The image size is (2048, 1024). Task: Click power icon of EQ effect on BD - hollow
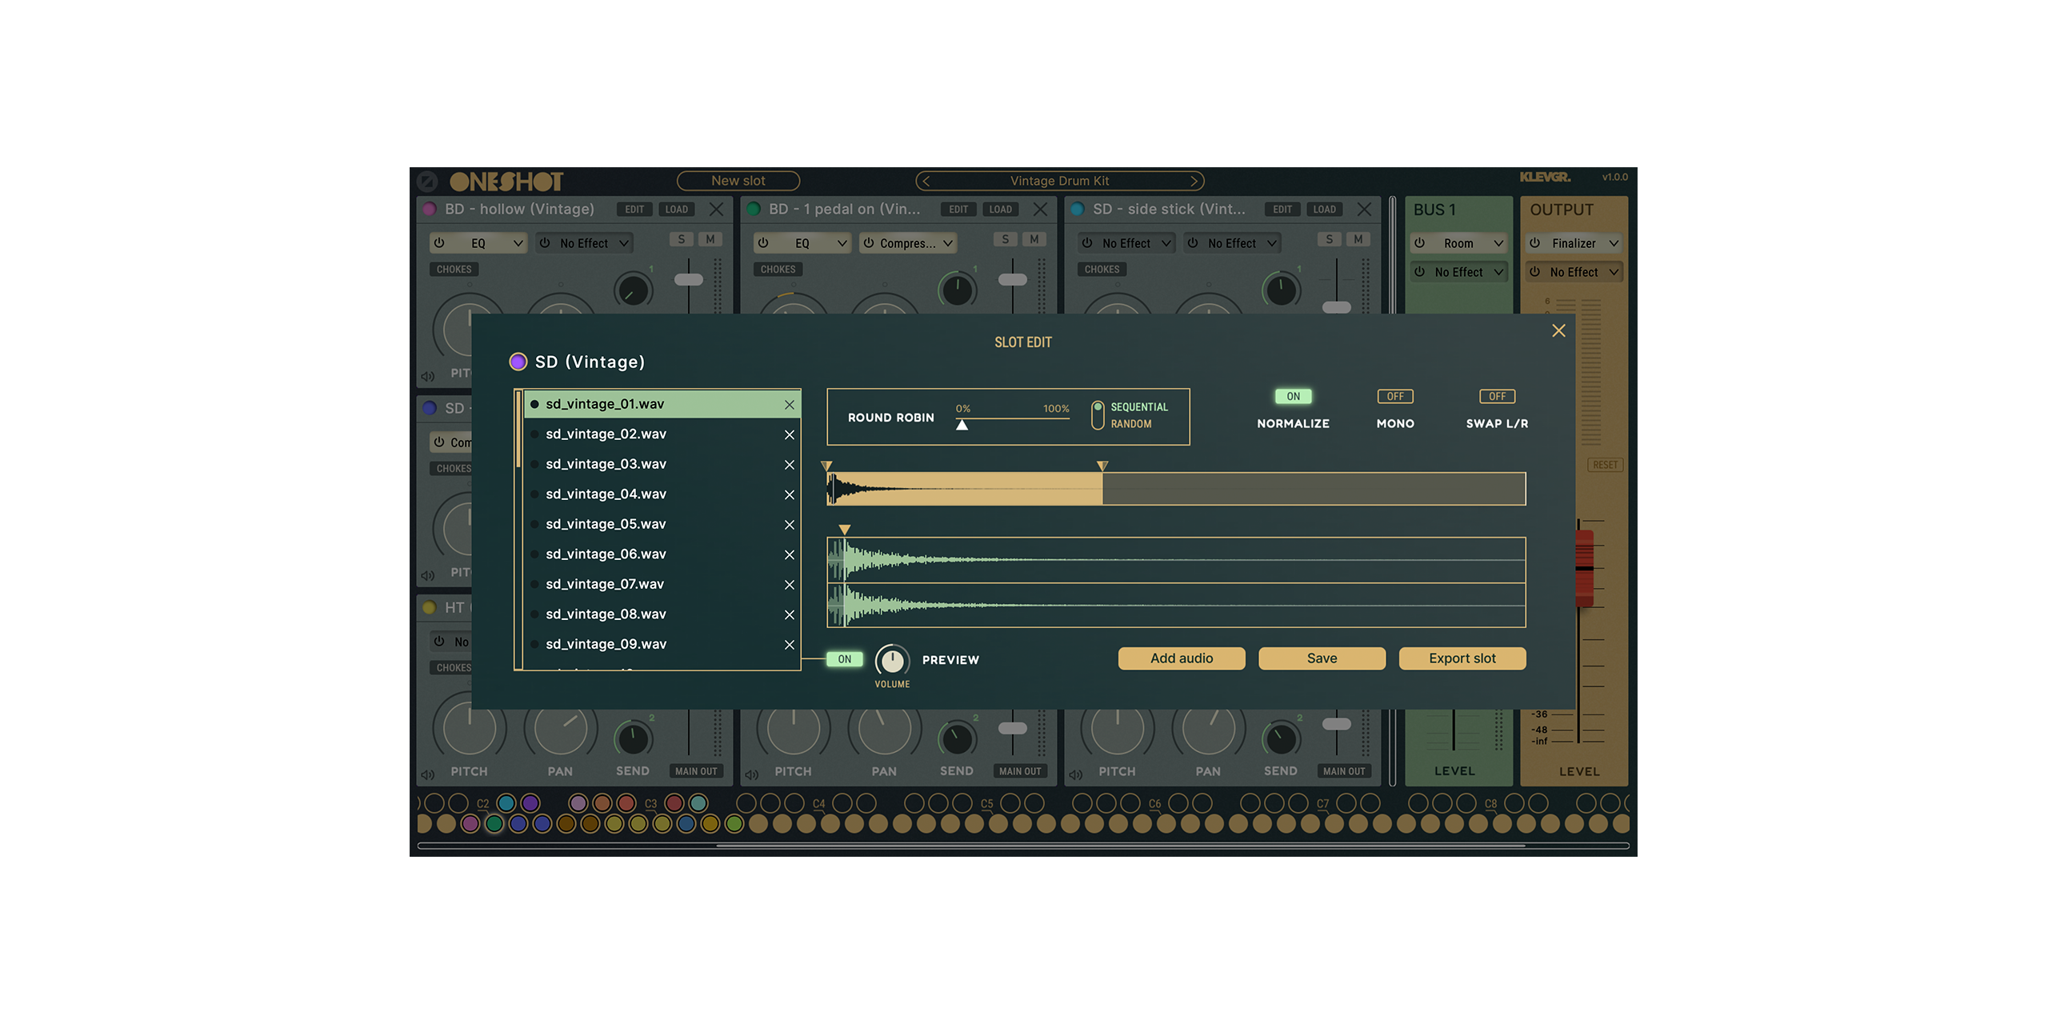(x=439, y=243)
